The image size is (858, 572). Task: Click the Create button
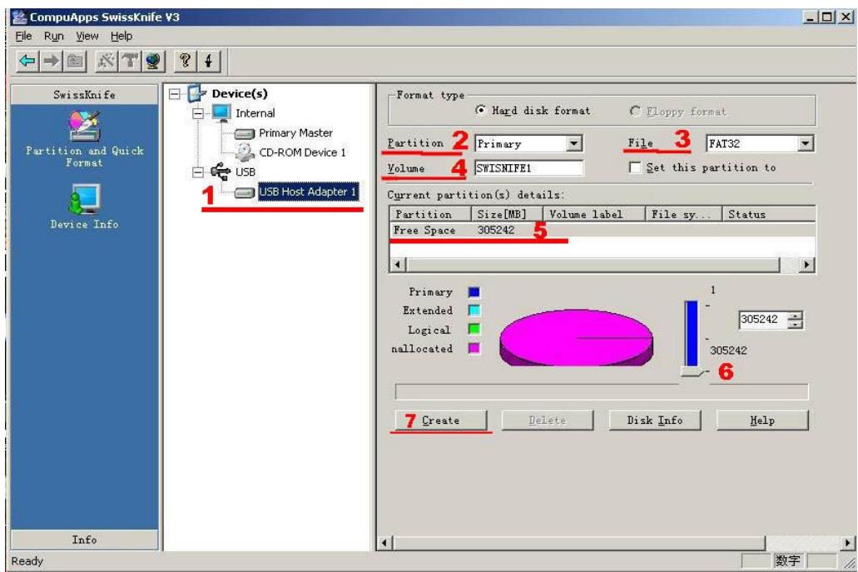pos(440,420)
